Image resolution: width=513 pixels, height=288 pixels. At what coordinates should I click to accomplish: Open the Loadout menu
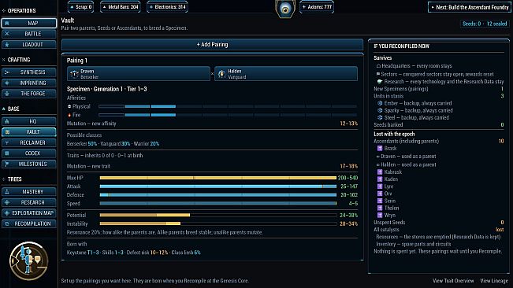(29, 44)
